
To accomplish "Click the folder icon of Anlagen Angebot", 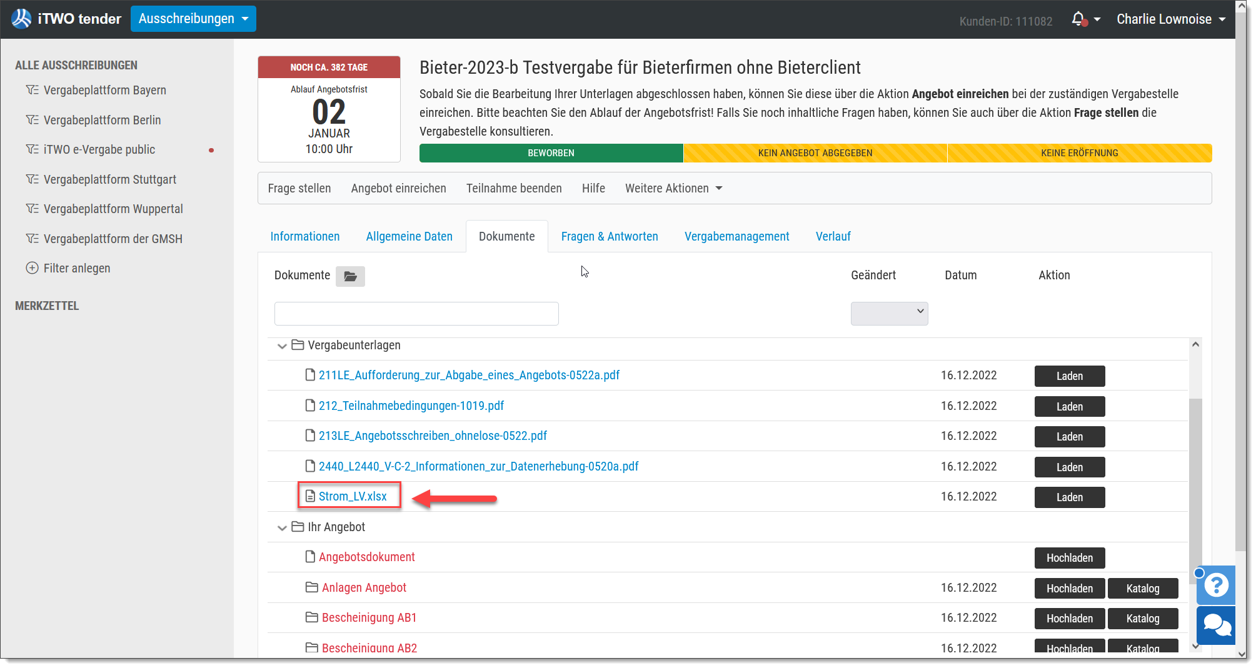I will pos(311,587).
